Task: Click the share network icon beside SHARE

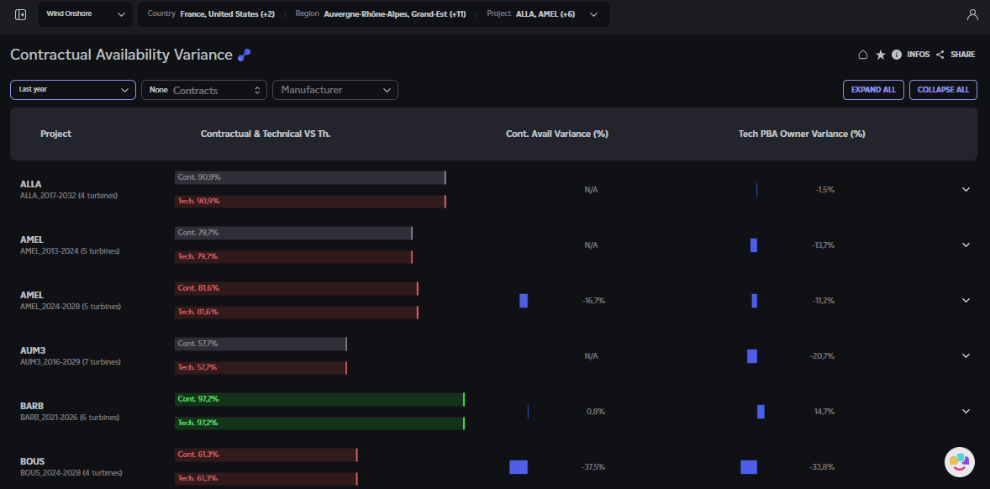Action: [x=940, y=54]
